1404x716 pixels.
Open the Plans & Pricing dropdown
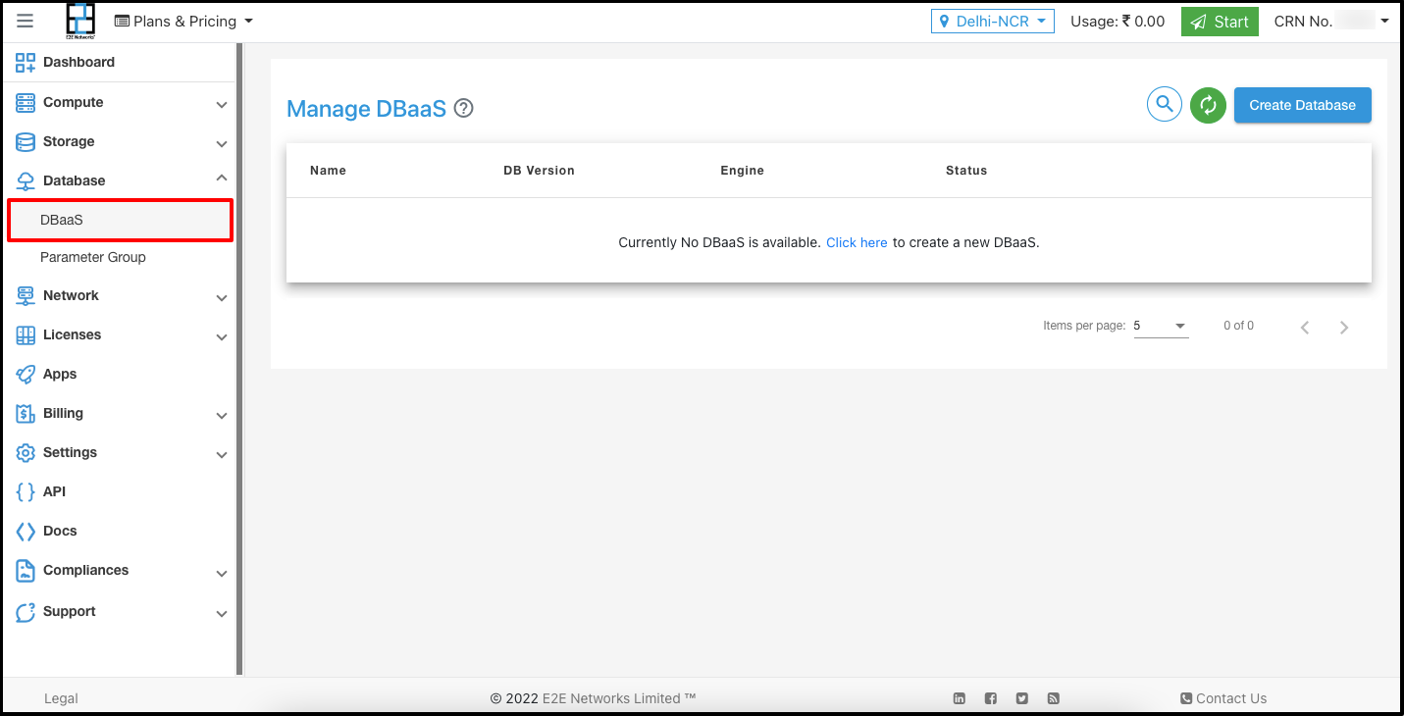(183, 21)
